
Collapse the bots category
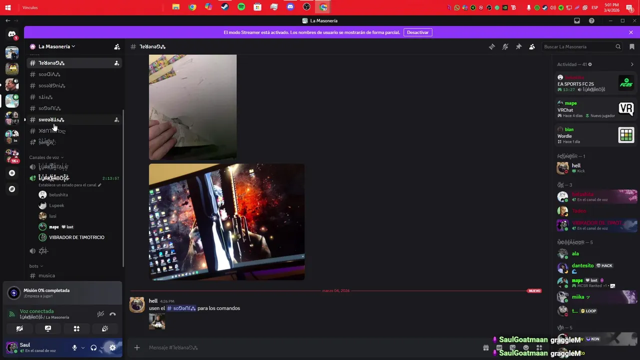pyautogui.click(x=36, y=266)
